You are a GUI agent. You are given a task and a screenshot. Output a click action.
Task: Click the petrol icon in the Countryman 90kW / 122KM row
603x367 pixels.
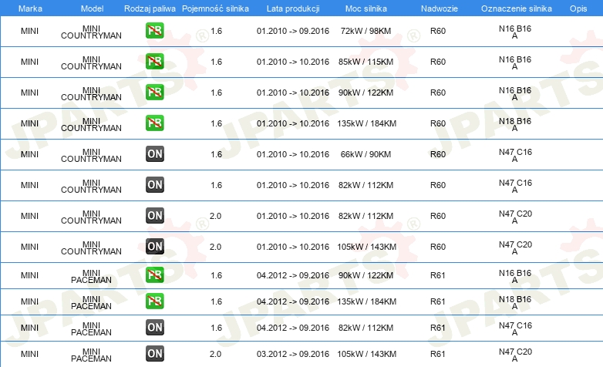click(x=154, y=93)
